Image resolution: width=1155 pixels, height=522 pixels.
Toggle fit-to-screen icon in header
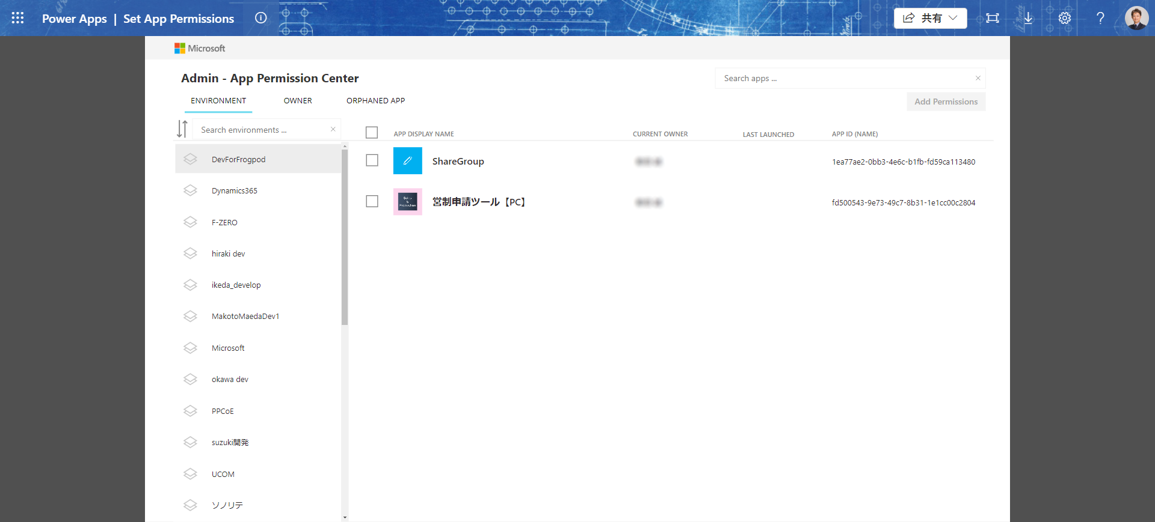[993, 18]
